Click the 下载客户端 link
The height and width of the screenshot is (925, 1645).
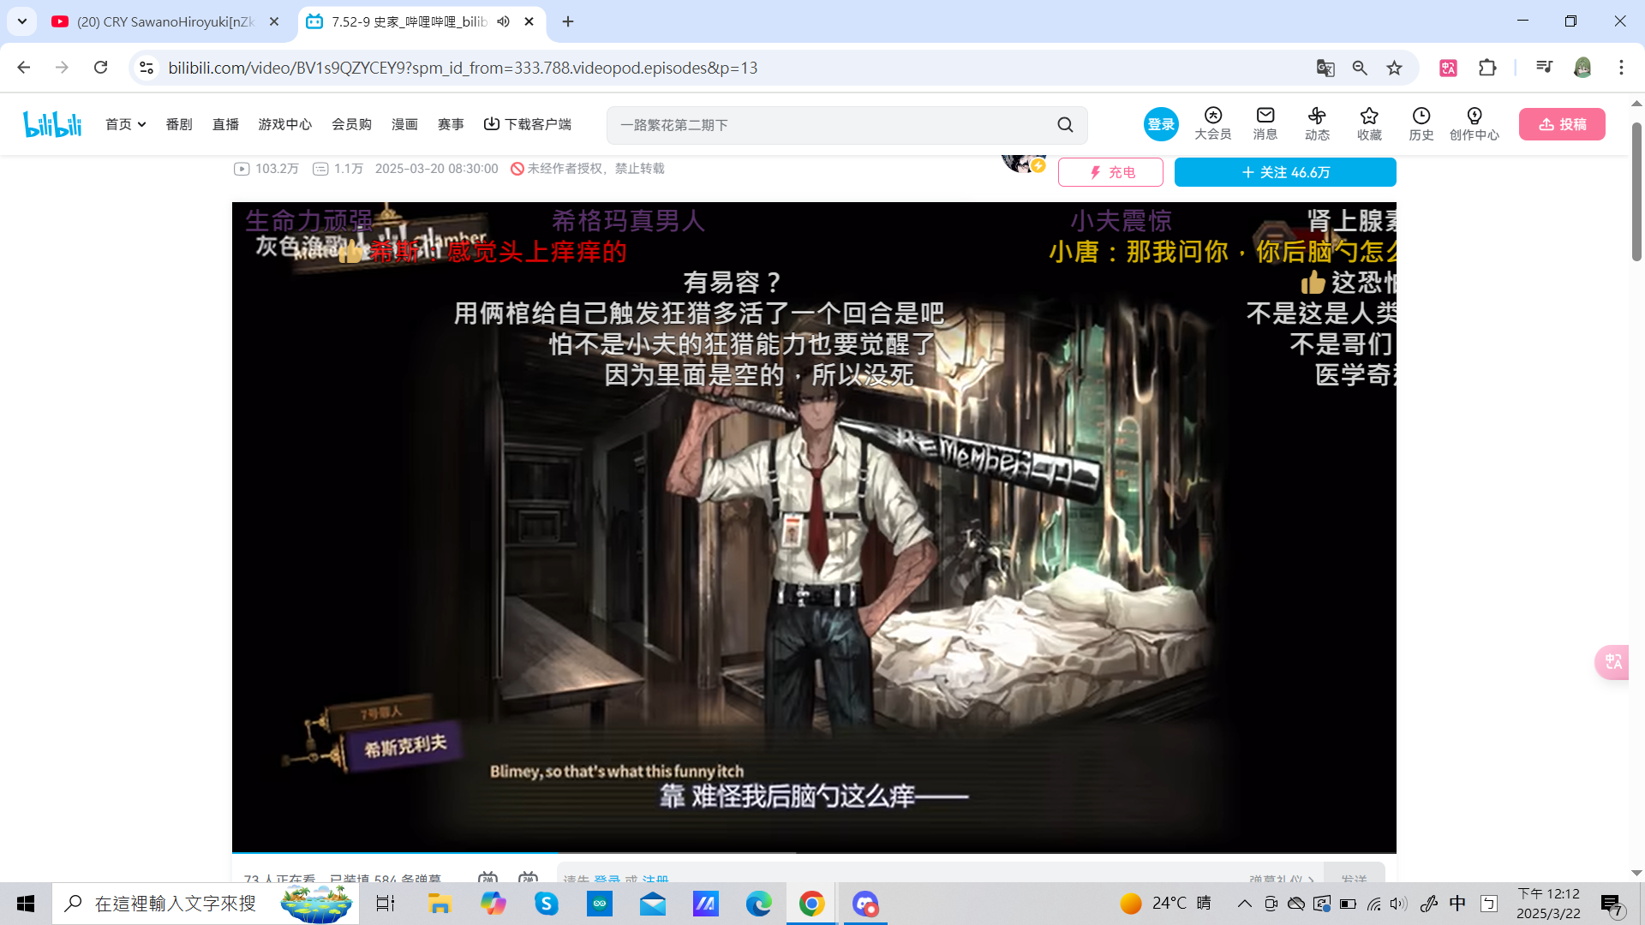tap(528, 124)
